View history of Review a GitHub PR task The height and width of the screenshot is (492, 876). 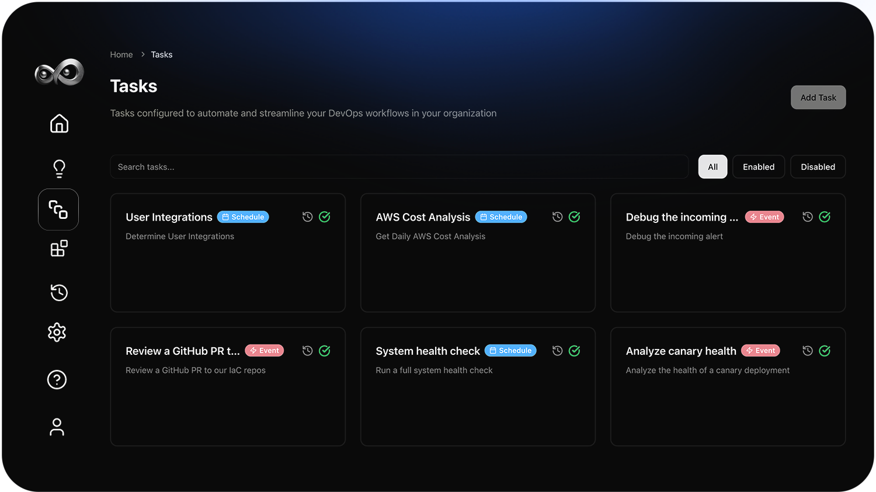coord(308,351)
